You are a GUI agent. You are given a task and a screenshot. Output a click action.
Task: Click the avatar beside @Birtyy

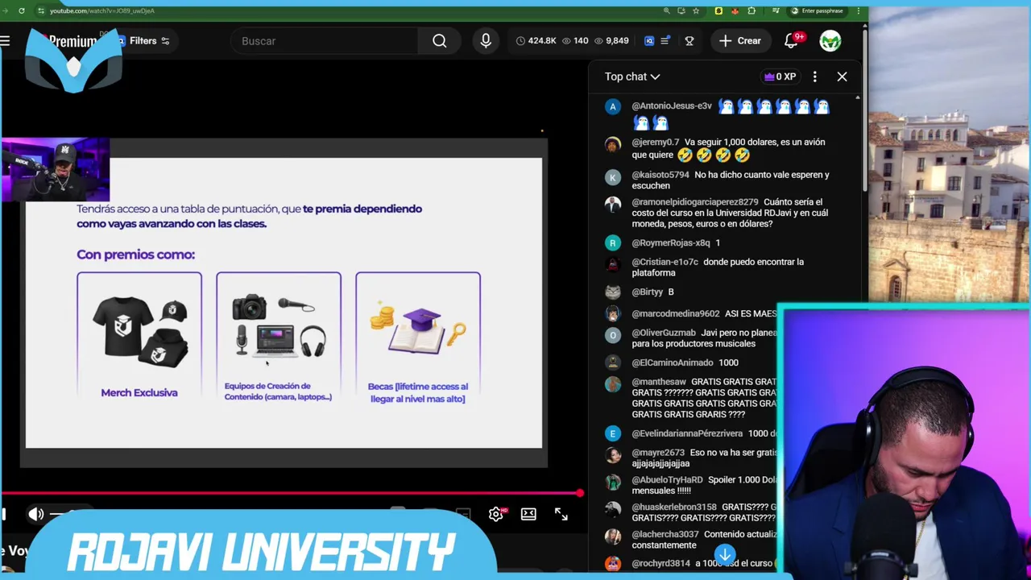(x=613, y=292)
